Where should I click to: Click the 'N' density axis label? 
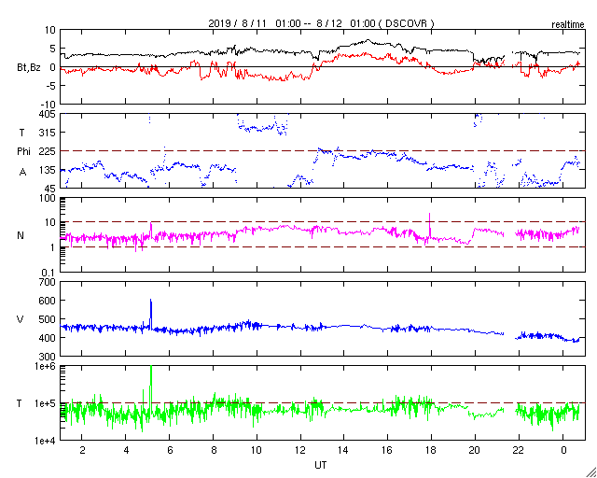21,235
